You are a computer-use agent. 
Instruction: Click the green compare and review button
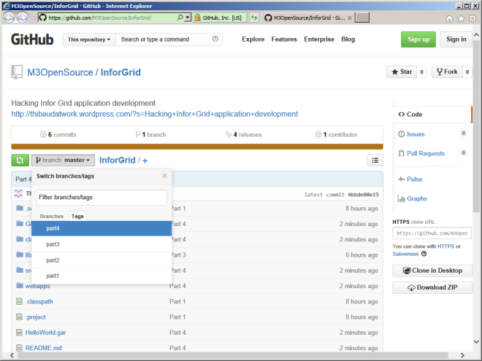click(20, 160)
